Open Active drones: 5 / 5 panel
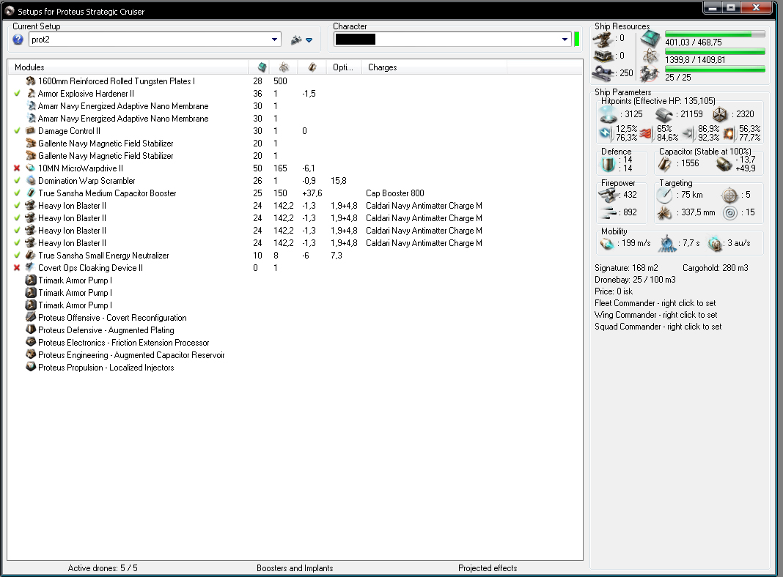Screen dimensions: 783x577 click(x=103, y=568)
